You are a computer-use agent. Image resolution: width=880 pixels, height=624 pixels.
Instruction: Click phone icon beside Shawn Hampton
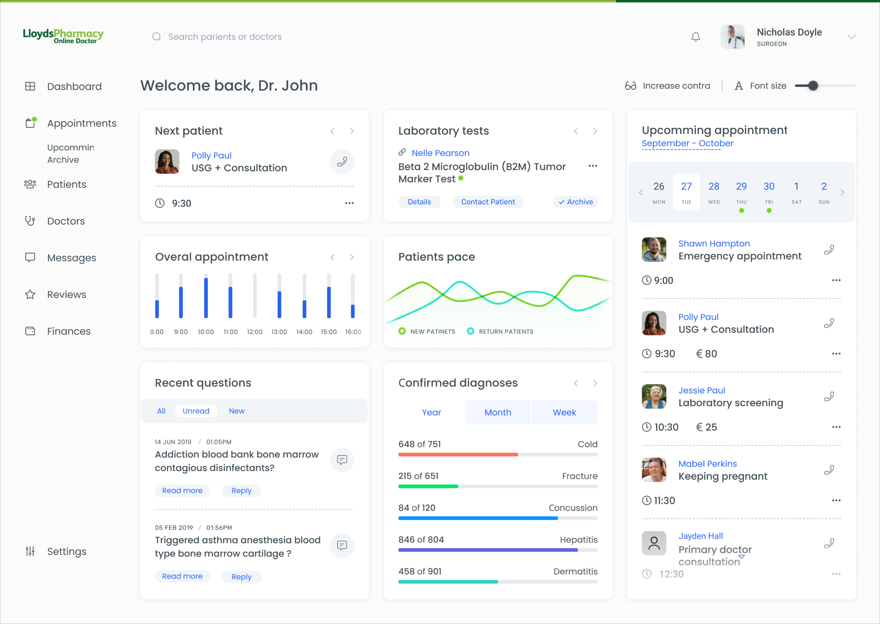click(x=829, y=250)
